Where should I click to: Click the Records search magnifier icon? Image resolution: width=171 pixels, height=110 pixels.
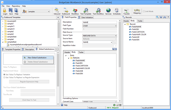click(157, 17)
